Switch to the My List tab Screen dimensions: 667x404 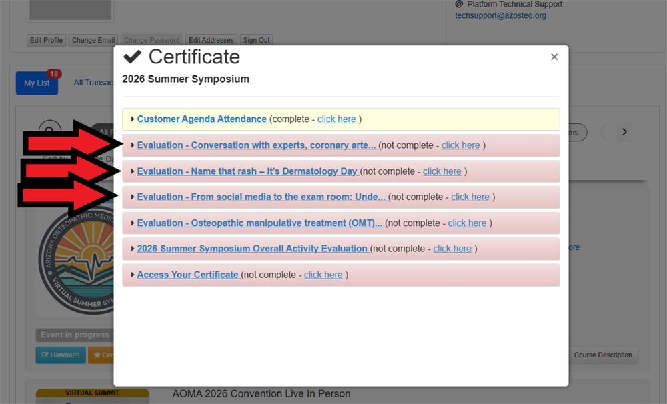click(37, 83)
